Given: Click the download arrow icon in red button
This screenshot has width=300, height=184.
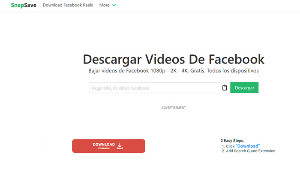Looking at the screenshot, I should tap(120, 146).
